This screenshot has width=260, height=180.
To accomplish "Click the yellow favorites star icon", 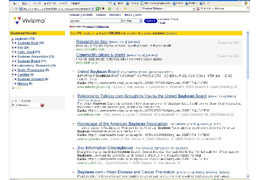I will (x=125, y=8).
